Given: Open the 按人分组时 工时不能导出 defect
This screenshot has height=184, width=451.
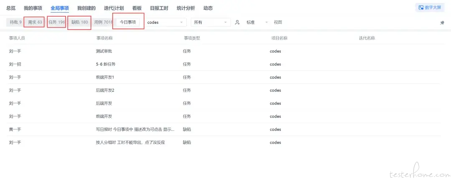Looking at the screenshot, I should pyautogui.click(x=130, y=142).
